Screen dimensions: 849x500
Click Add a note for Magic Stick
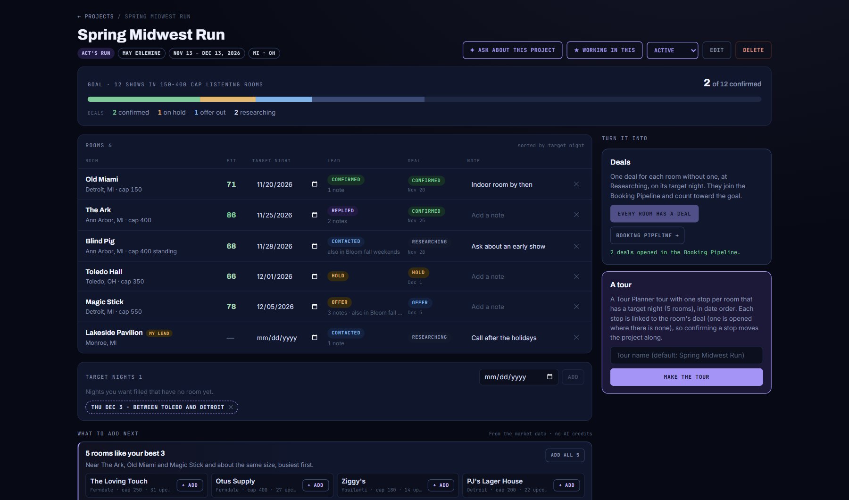click(488, 307)
